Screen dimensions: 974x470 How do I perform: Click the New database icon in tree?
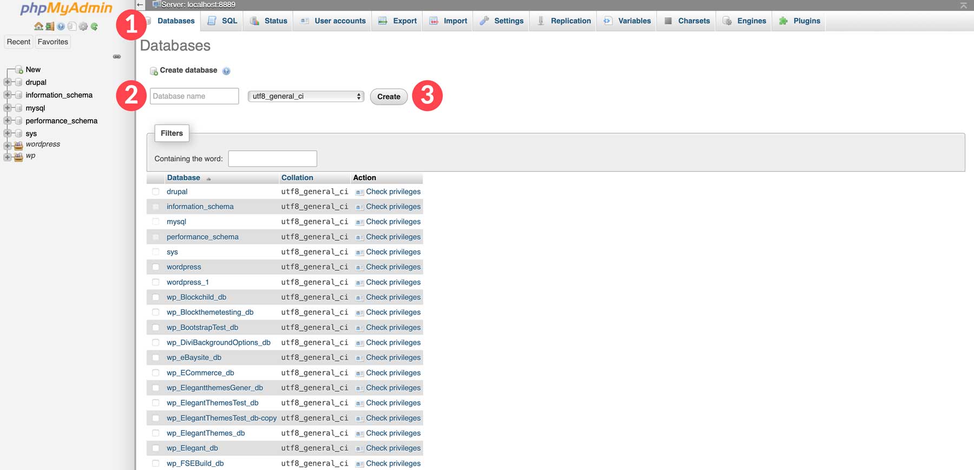(19, 70)
